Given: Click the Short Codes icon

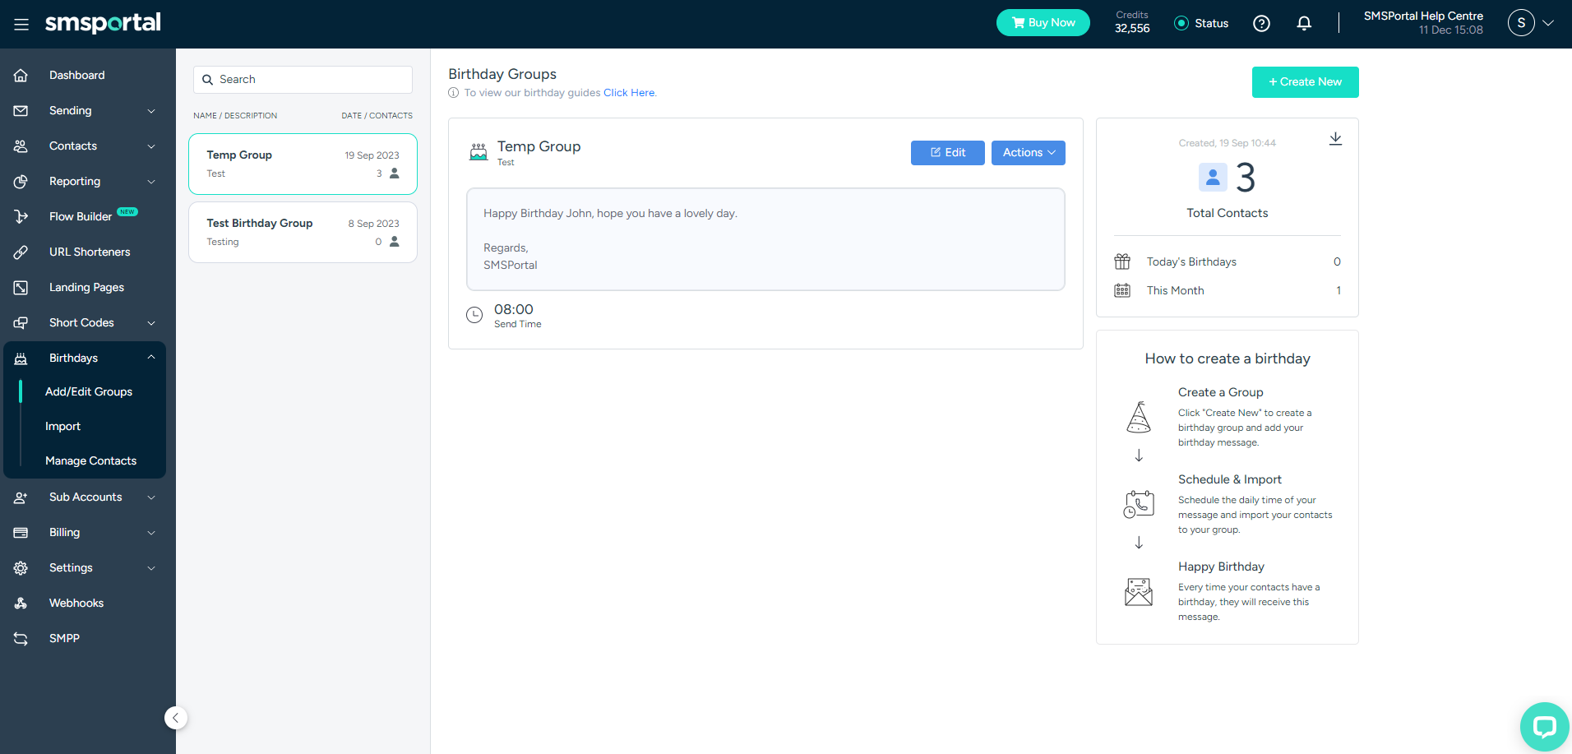Looking at the screenshot, I should pos(21,322).
